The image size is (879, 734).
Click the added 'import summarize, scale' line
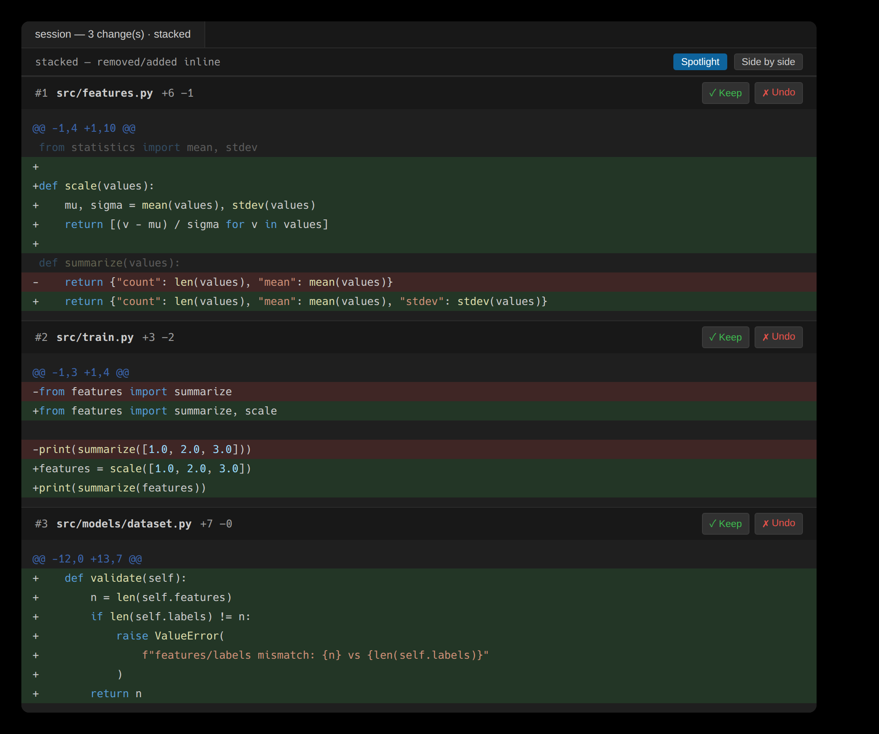(x=419, y=411)
